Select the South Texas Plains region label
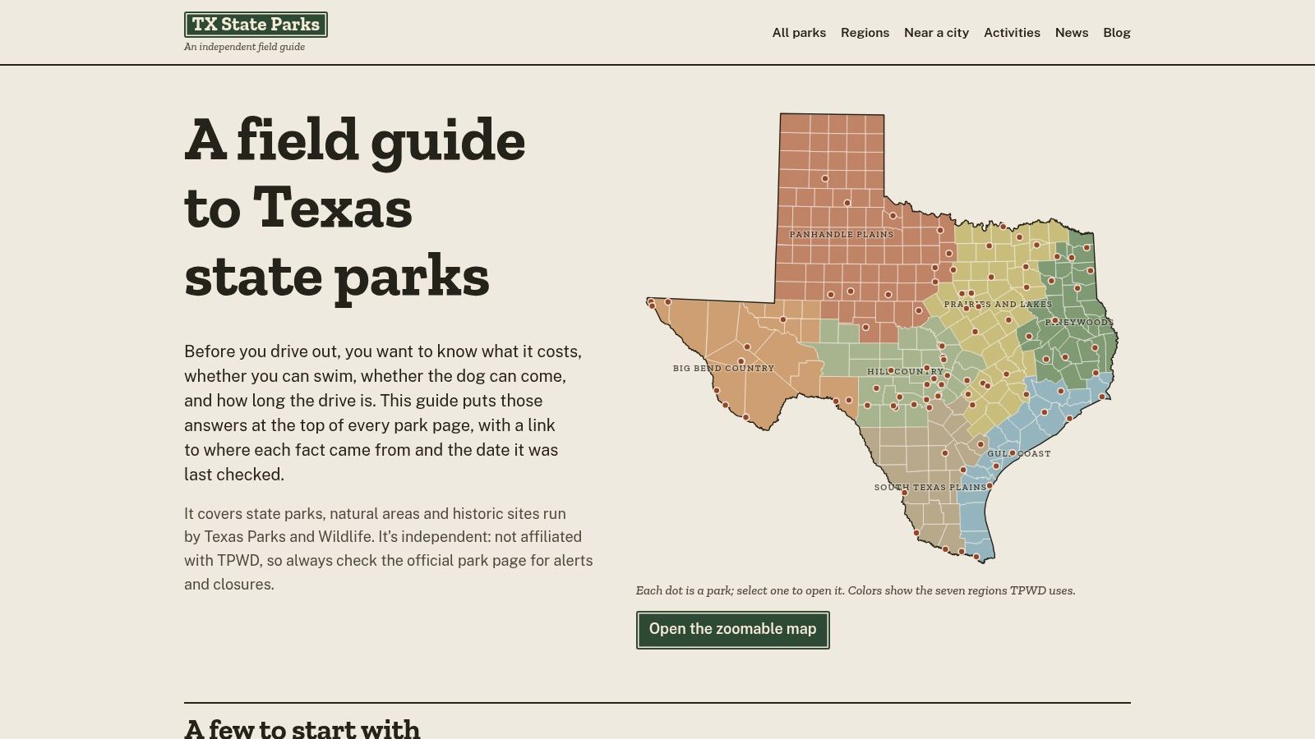The image size is (1315, 739). pyautogui.click(x=930, y=488)
